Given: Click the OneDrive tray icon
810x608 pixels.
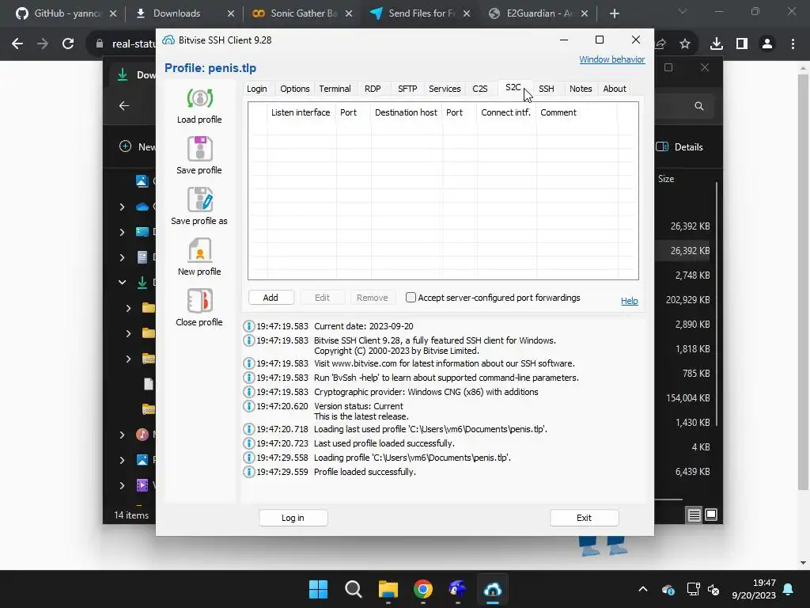Looking at the screenshot, I should [x=668, y=589].
